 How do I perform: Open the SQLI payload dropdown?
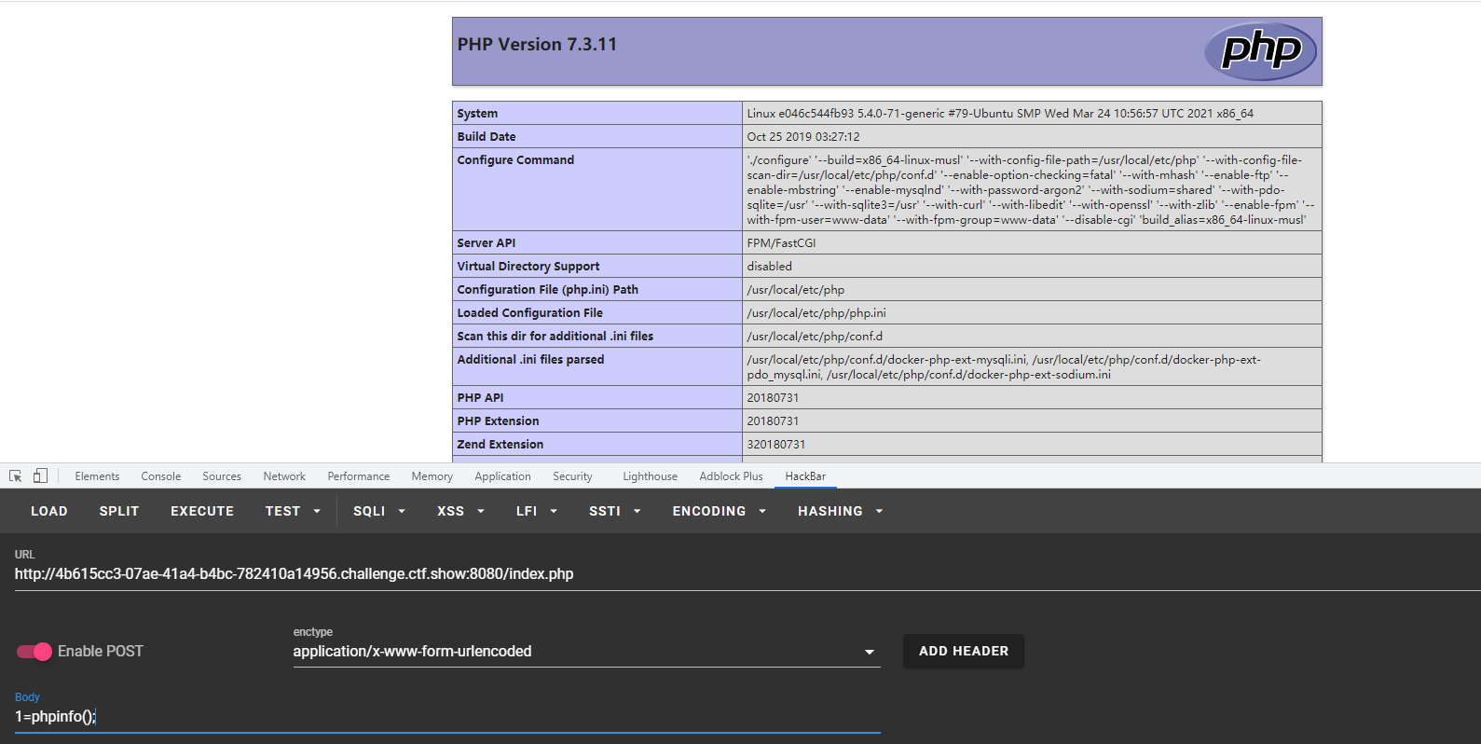(379, 511)
